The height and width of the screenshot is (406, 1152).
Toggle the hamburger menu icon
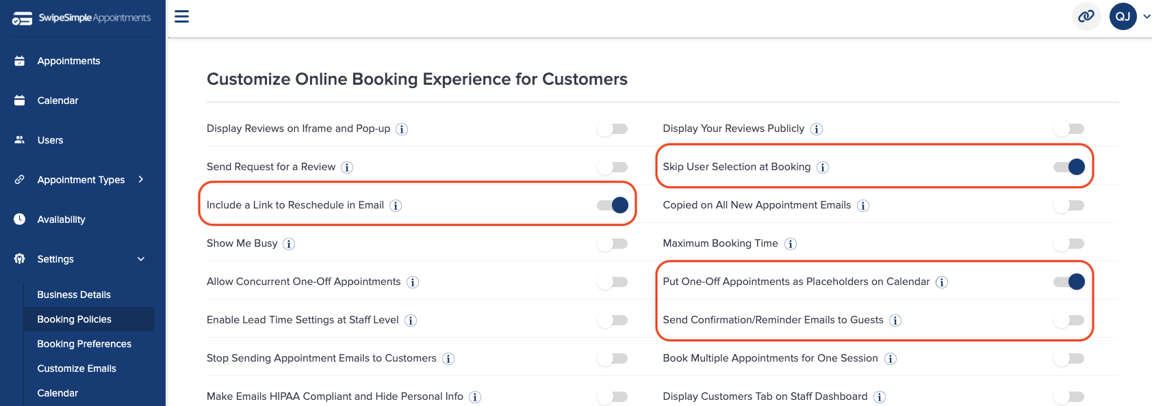click(181, 16)
